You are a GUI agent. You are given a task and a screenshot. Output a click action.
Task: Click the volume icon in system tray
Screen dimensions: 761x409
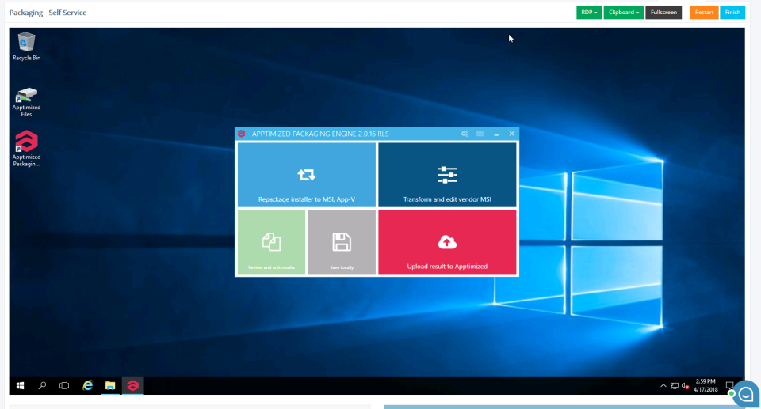685,386
